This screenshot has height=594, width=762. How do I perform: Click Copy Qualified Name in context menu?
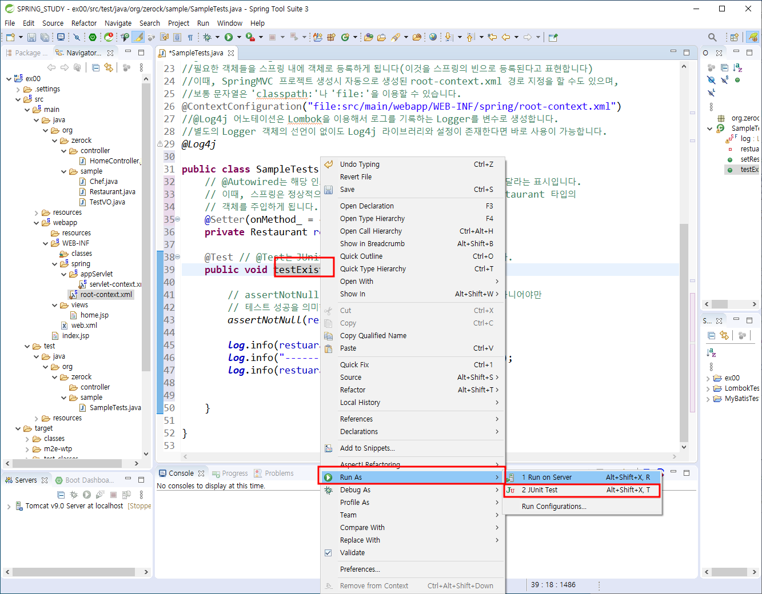[412, 336]
